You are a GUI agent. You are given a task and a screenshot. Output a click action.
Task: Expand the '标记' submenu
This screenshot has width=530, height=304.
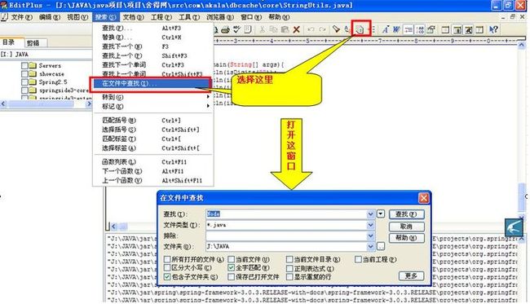152,107
